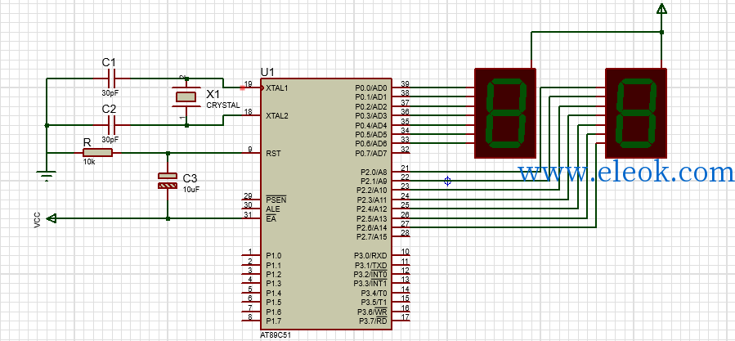Click the CRYSTAL value label

223,105
